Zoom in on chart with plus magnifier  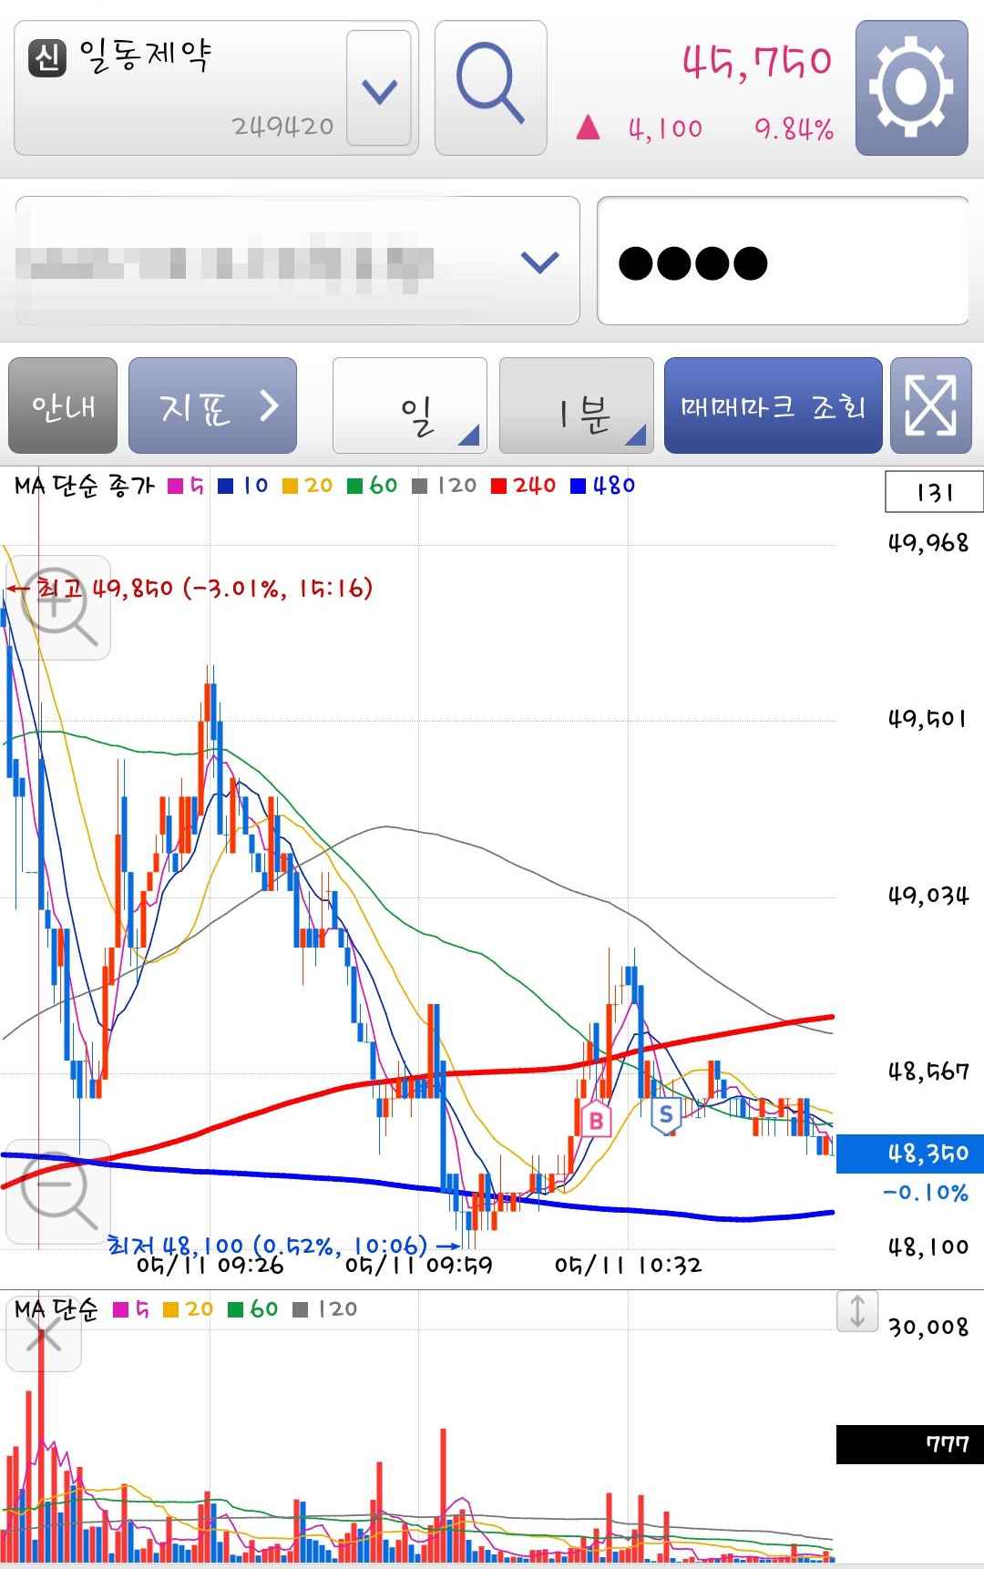pyautogui.click(x=58, y=608)
